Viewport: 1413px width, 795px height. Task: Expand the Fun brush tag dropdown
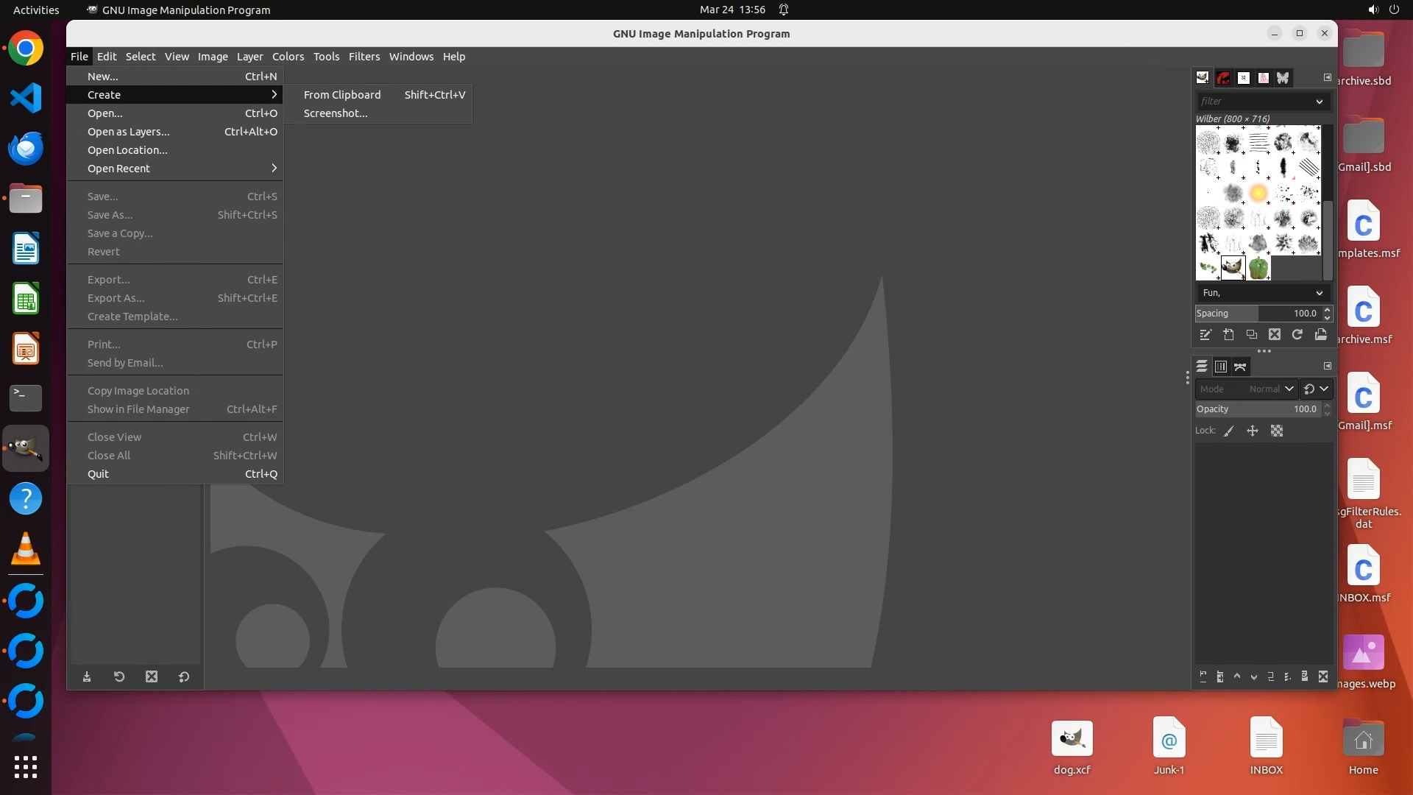click(1320, 293)
